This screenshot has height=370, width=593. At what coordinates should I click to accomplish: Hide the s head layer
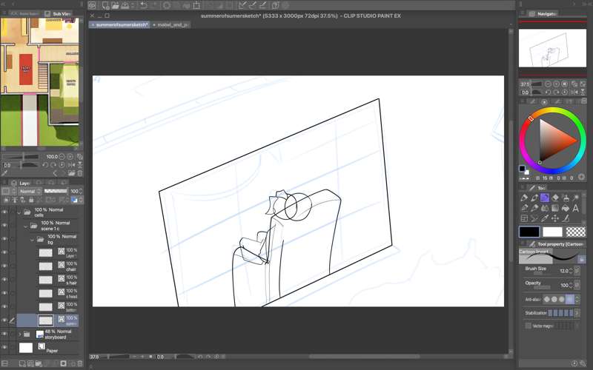(x=4, y=293)
